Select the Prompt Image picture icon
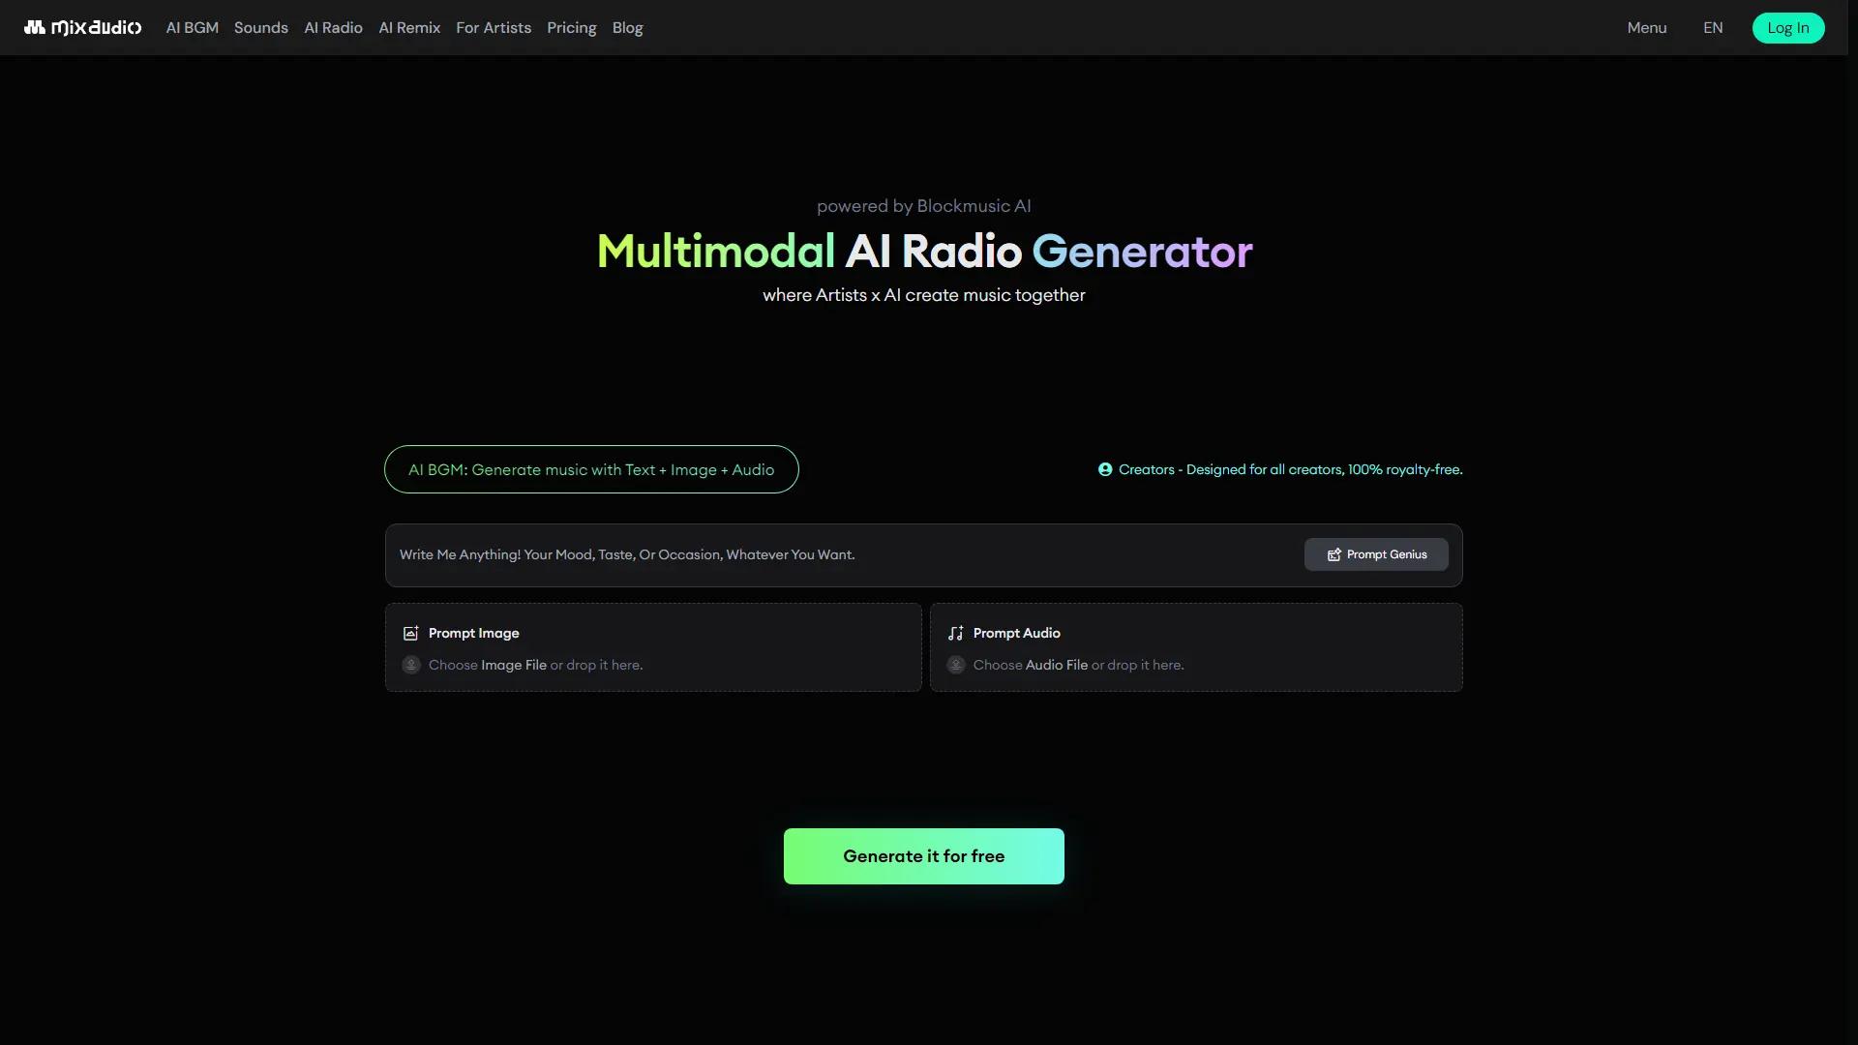Viewport: 1858px width, 1045px height. point(410,633)
